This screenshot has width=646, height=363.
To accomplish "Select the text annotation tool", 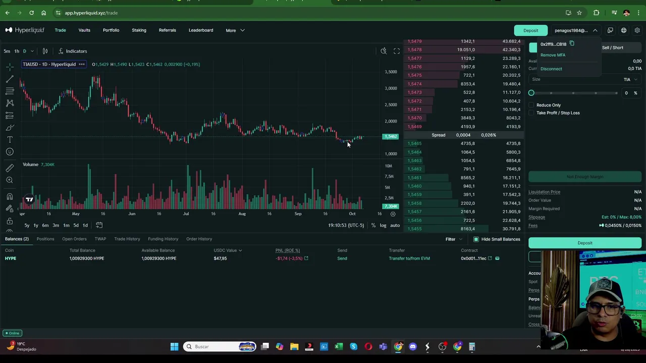I will tap(10, 140).
